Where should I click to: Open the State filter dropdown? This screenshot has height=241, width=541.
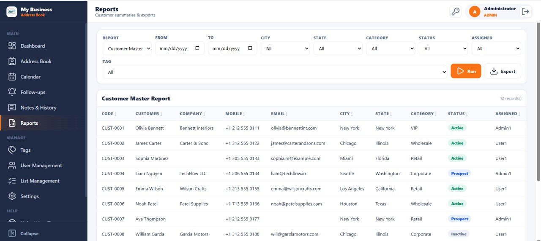pyautogui.click(x=338, y=48)
